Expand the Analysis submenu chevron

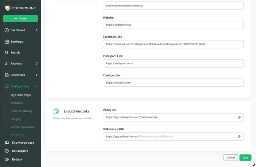(37, 63)
